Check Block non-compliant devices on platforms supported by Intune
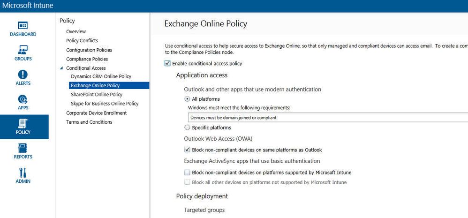468x218 pixels. point(187,173)
